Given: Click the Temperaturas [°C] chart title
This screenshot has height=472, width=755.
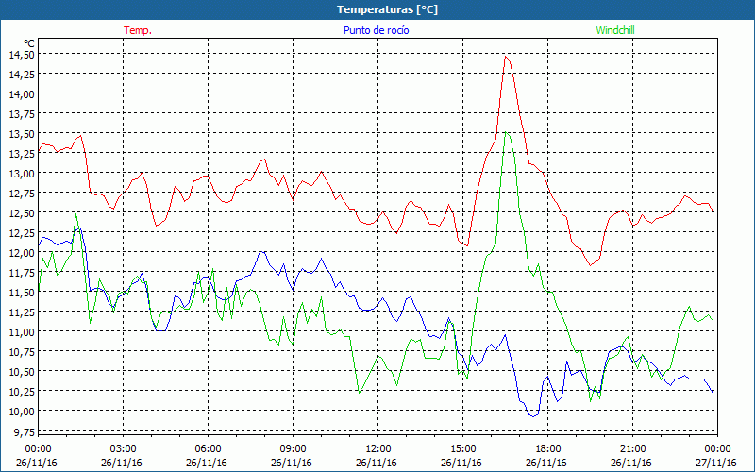Looking at the screenshot, I should (x=387, y=9).
